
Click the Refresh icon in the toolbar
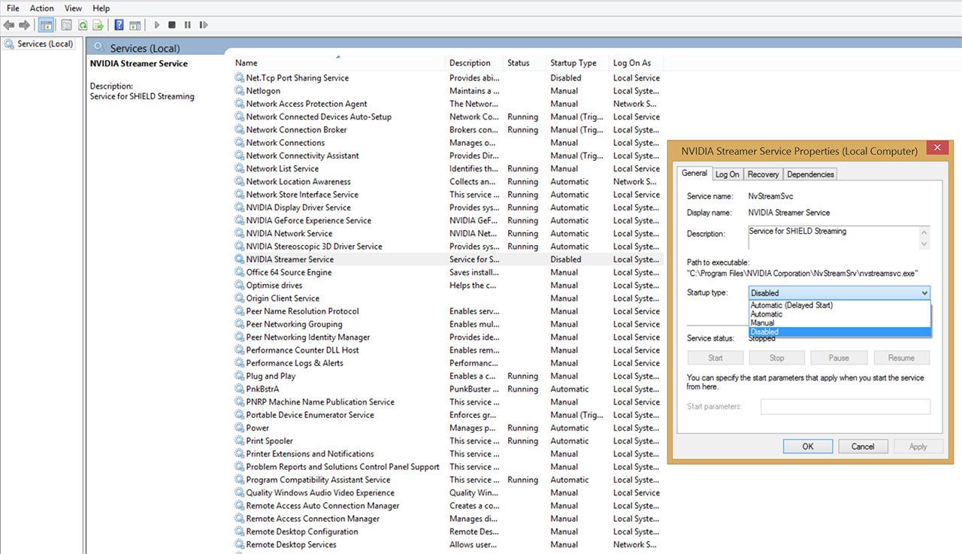tap(82, 25)
